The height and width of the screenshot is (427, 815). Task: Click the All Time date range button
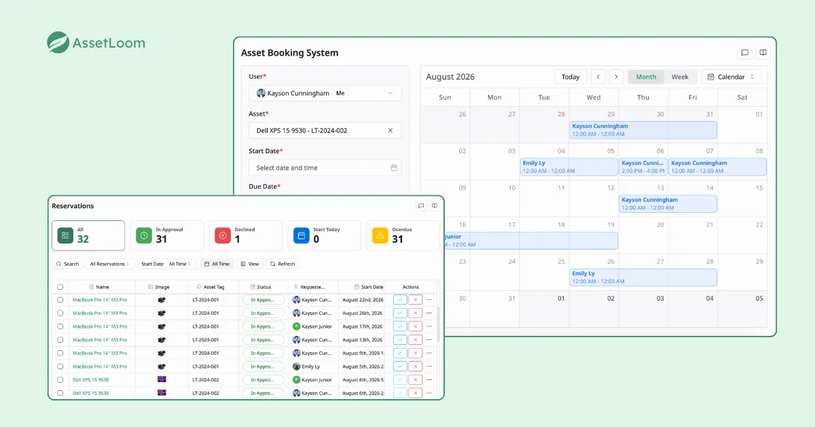point(217,264)
